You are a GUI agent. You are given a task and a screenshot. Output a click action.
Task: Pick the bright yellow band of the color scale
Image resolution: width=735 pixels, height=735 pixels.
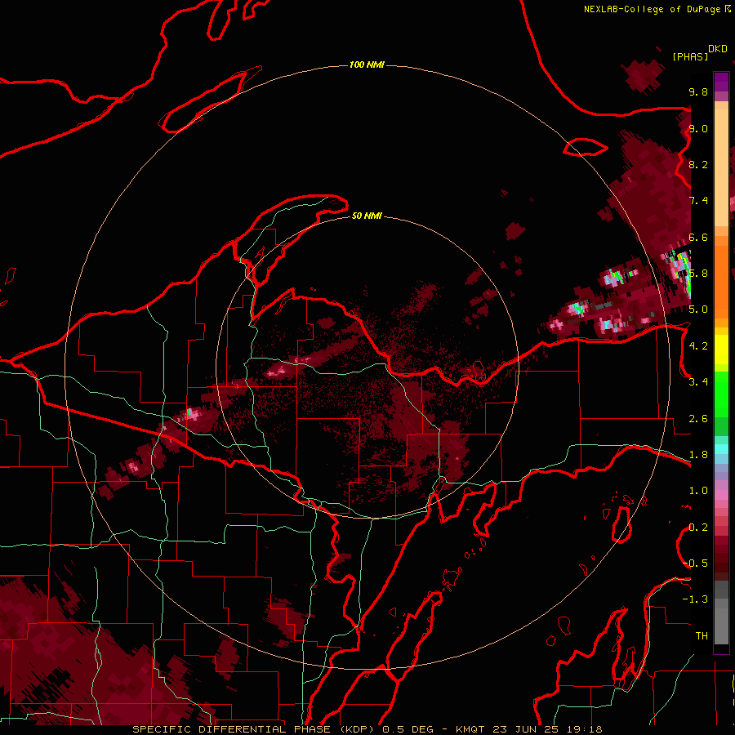(721, 350)
